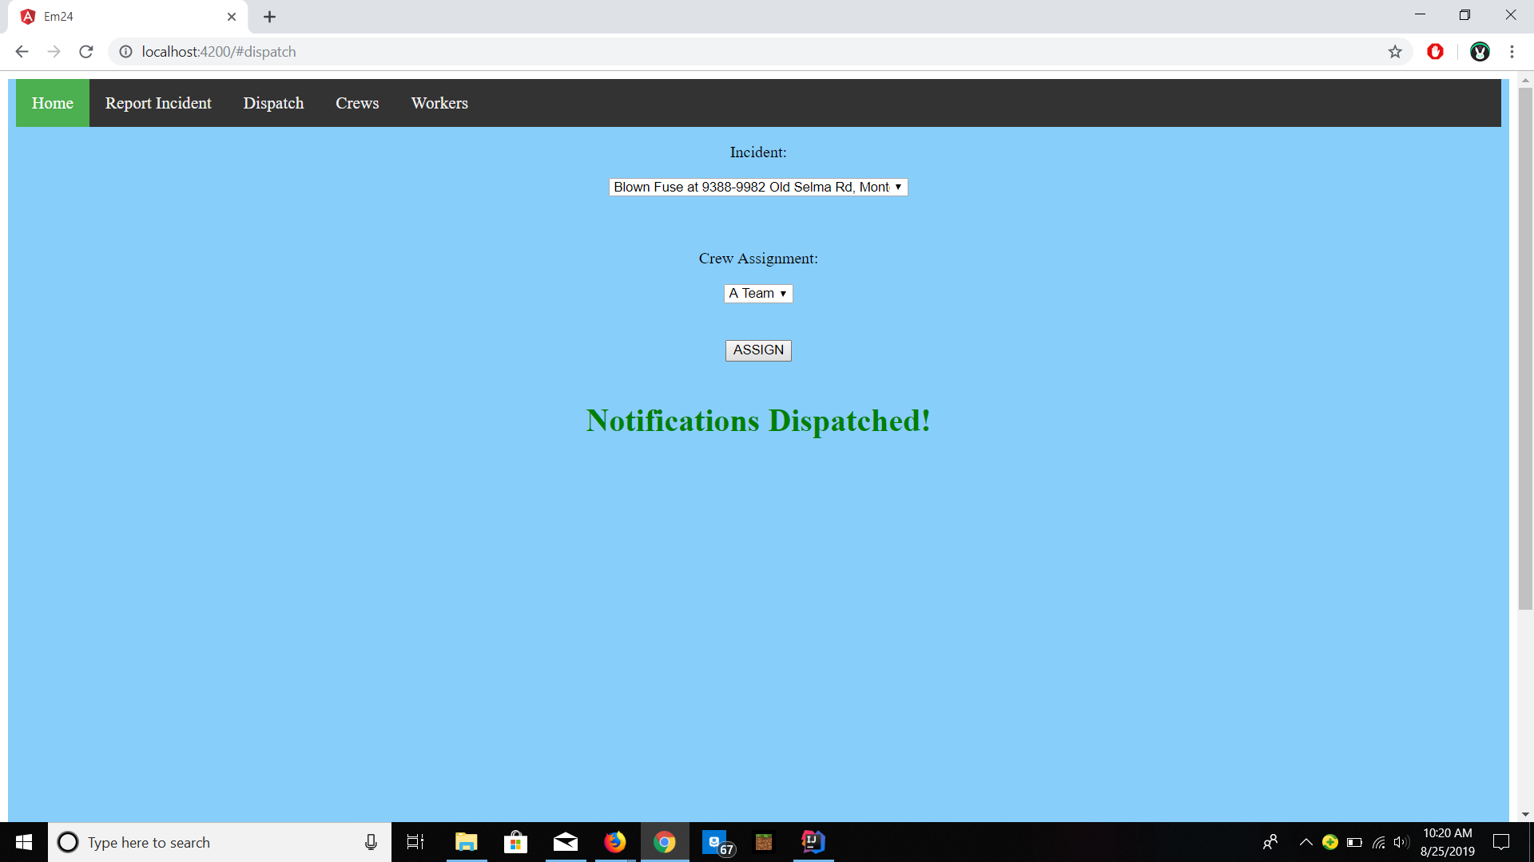Open Firefox from the taskbar
Viewport: 1534px width, 862px height.
click(614, 842)
